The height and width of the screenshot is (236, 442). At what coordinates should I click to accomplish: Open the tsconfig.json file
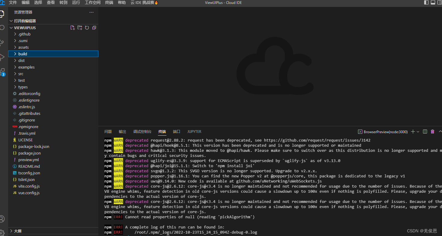point(53,173)
